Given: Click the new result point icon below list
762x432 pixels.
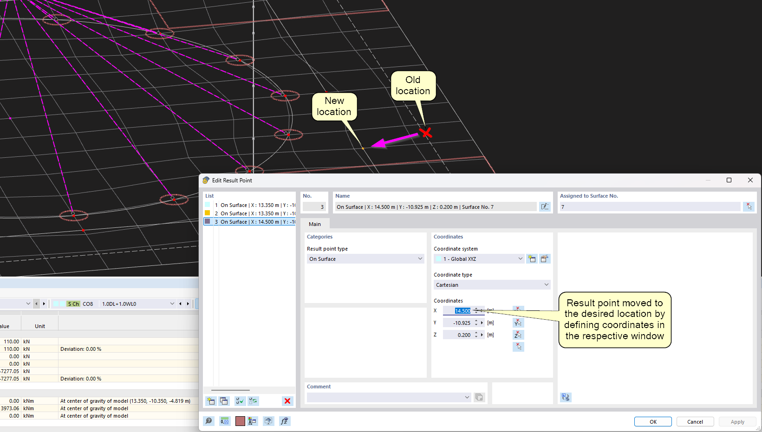Looking at the screenshot, I should (x=211, y=401).
